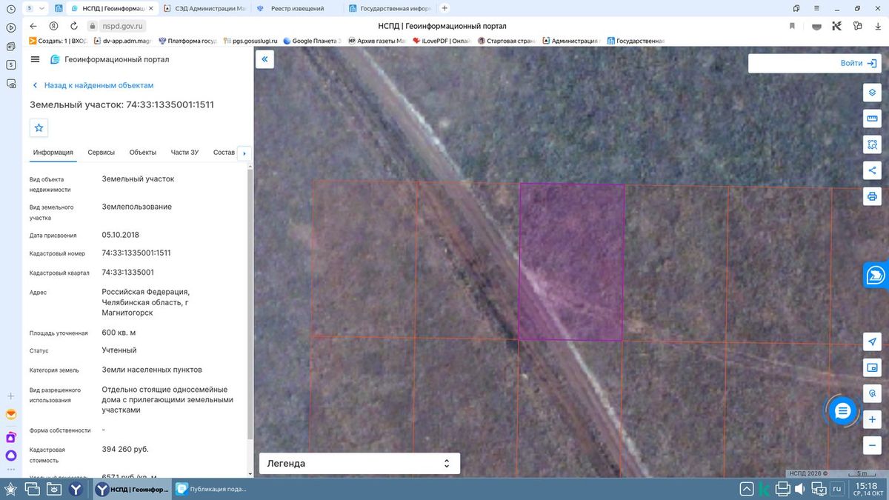Viewport: 889px width, 500px height.
Task: Go back in browser history
Action: (x=33, y=26)
